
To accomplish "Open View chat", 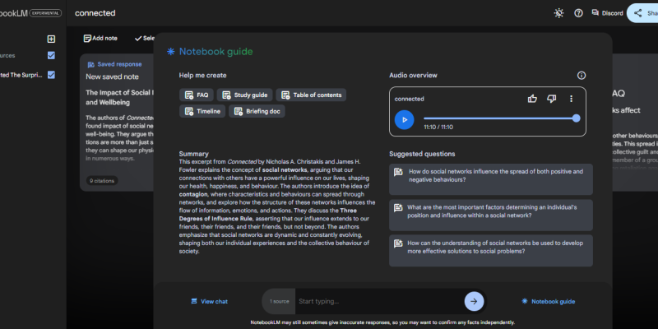I will (x=210, y=301).
